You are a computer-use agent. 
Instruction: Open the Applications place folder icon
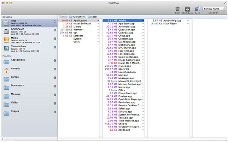pos(6,62)
